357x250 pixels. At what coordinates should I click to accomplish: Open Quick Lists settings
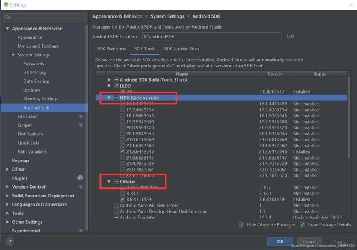(29, 143)
